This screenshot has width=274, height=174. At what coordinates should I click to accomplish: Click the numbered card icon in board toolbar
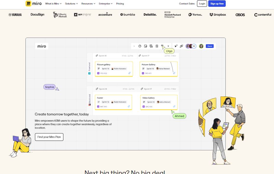pyautogui.click(x=157, y=46)
